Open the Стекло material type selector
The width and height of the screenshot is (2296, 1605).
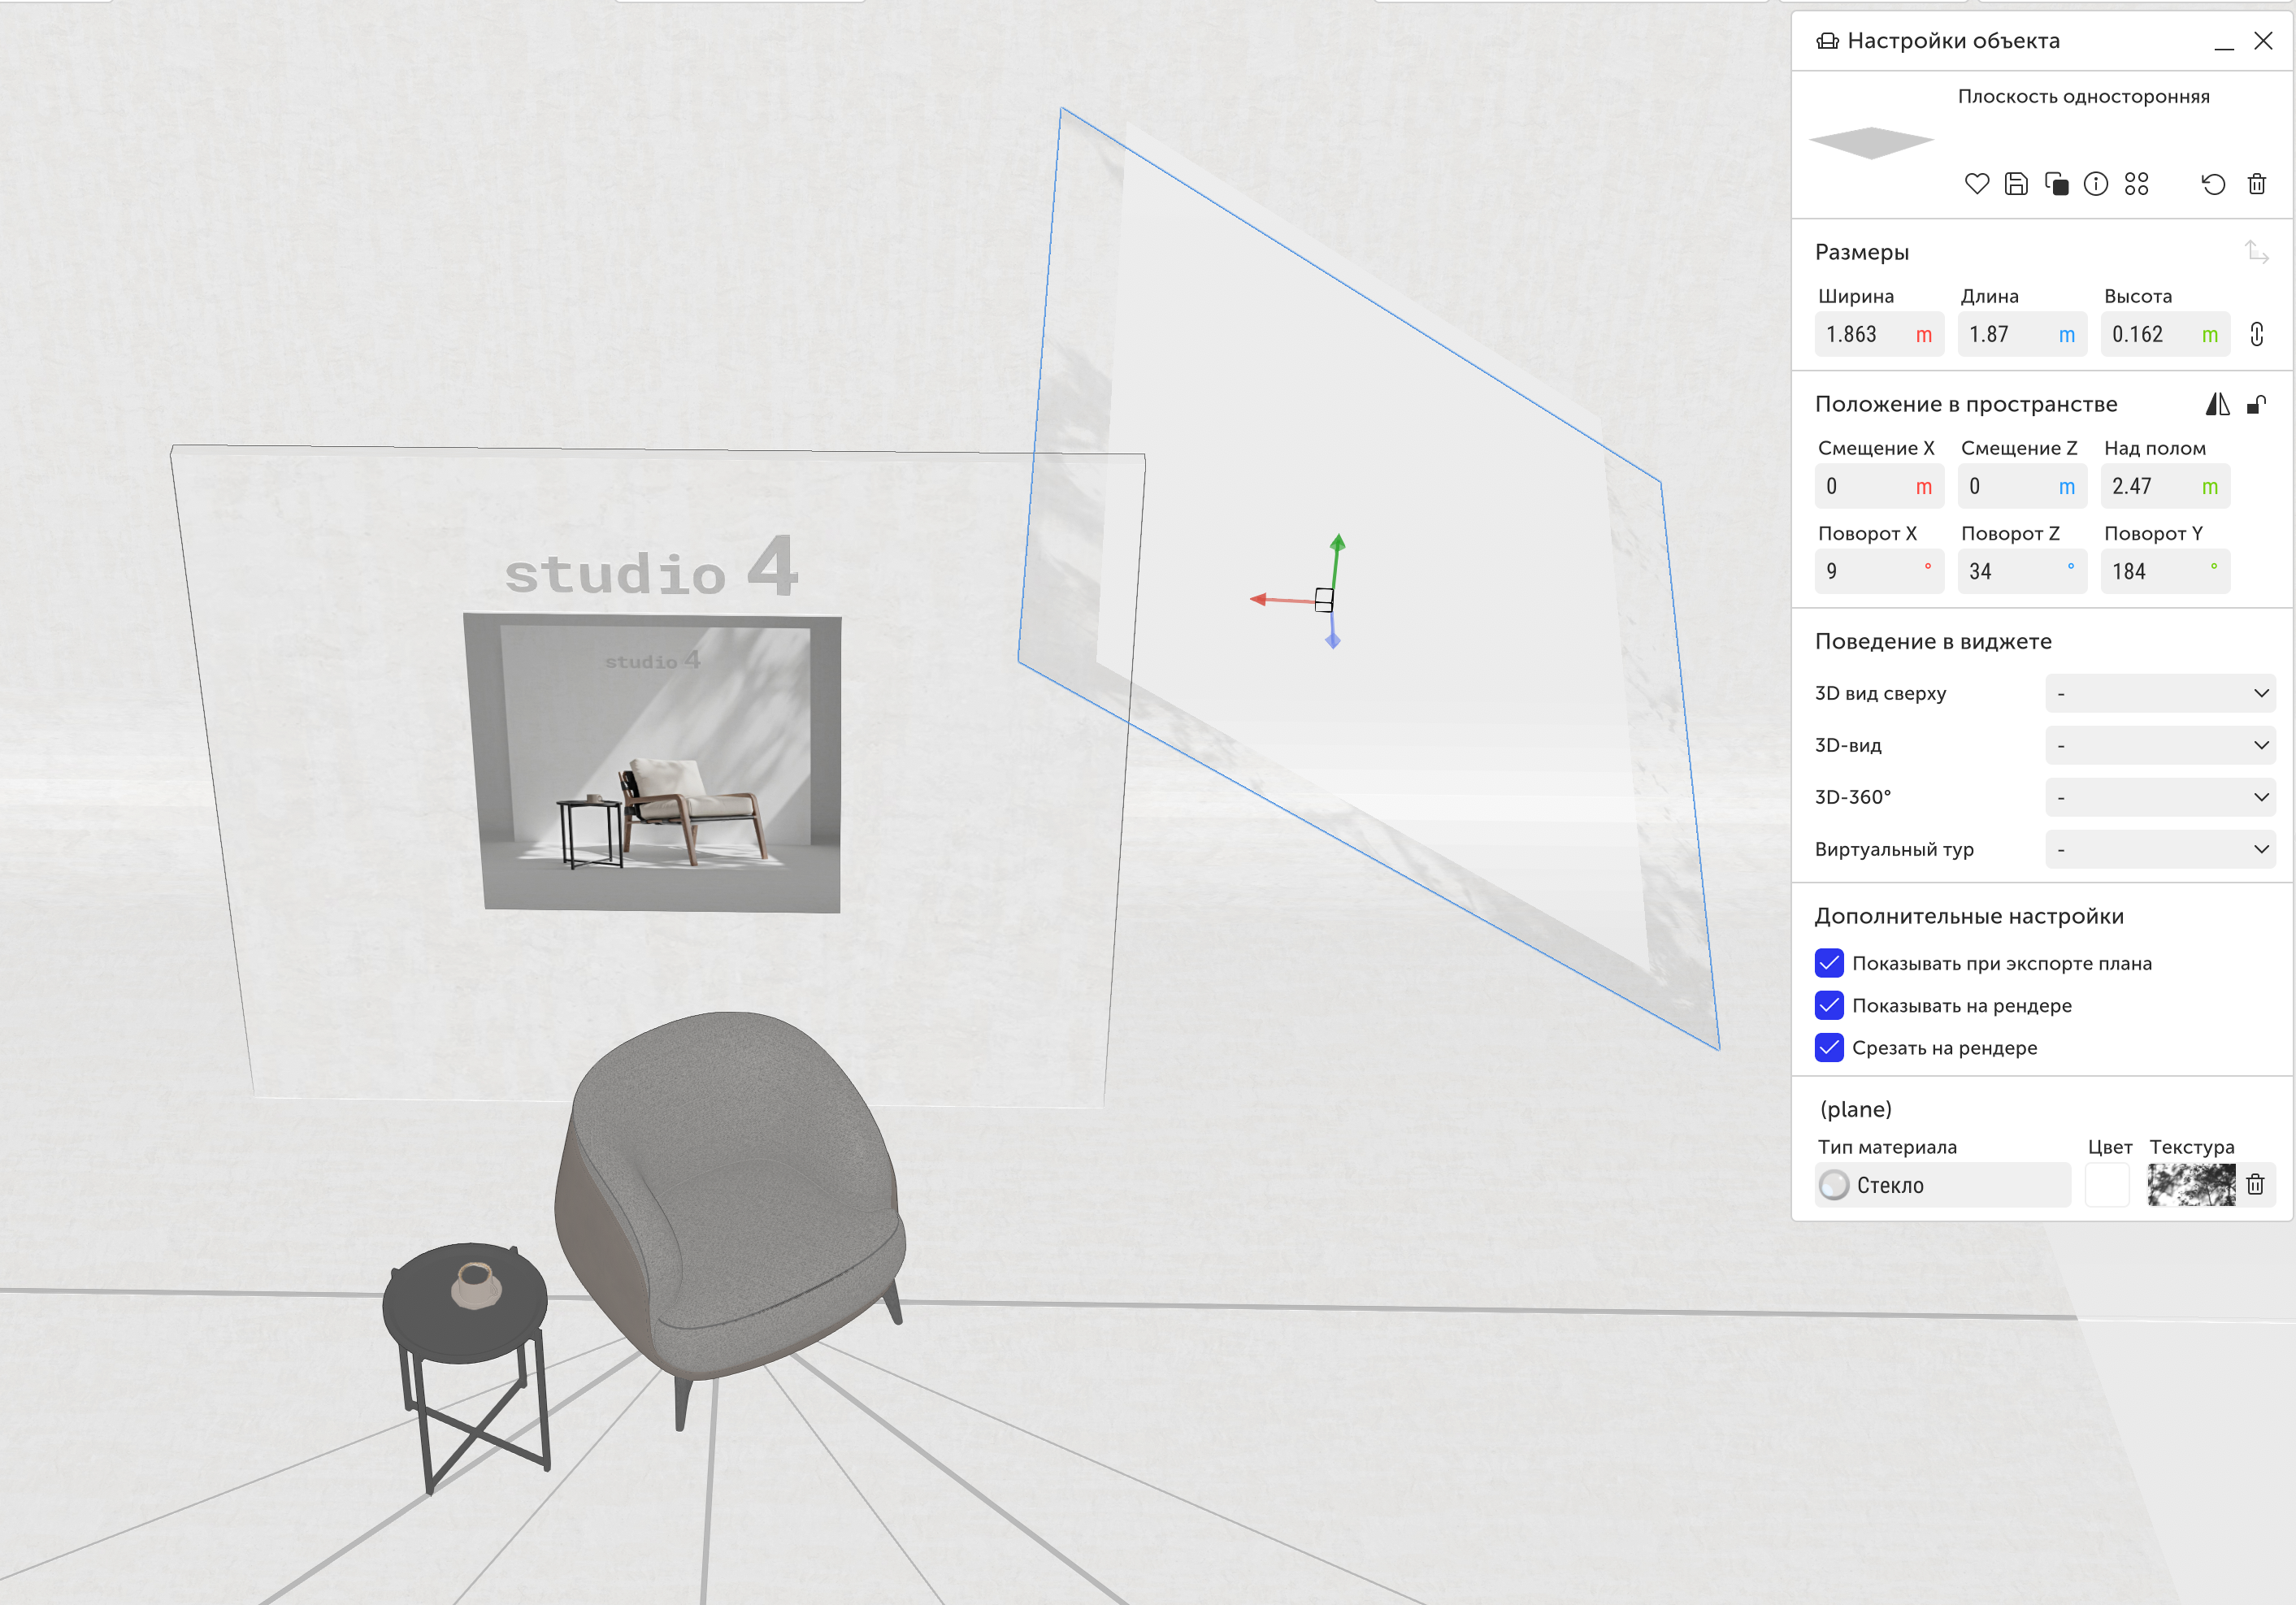coord(1942,1185)
